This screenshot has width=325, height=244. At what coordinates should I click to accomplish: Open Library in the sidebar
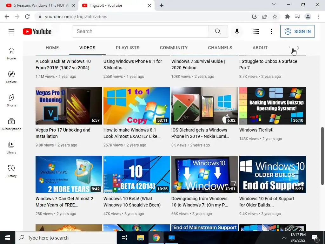(11, 147)
